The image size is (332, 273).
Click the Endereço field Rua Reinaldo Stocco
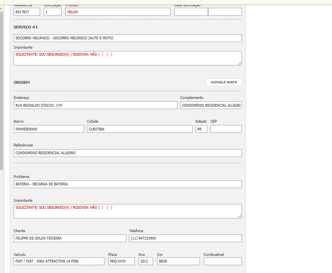[x=95, y=105]
